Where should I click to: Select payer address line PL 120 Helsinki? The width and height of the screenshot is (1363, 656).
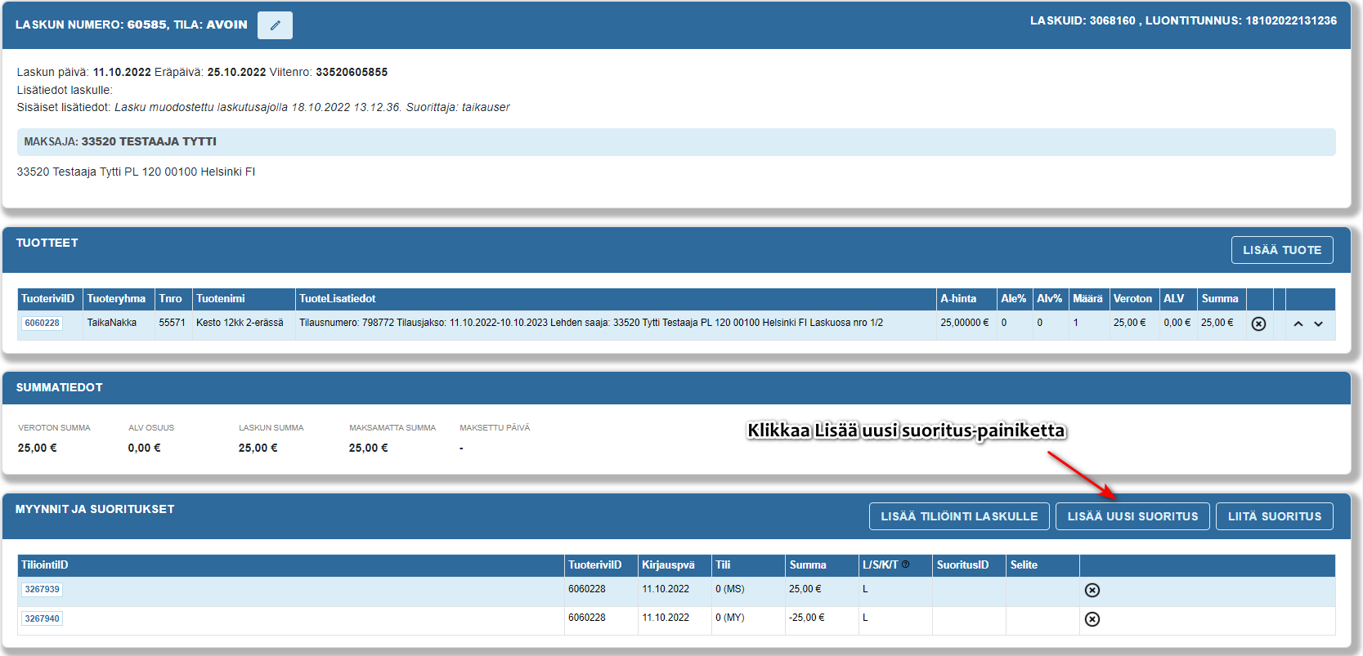point(136,172)
